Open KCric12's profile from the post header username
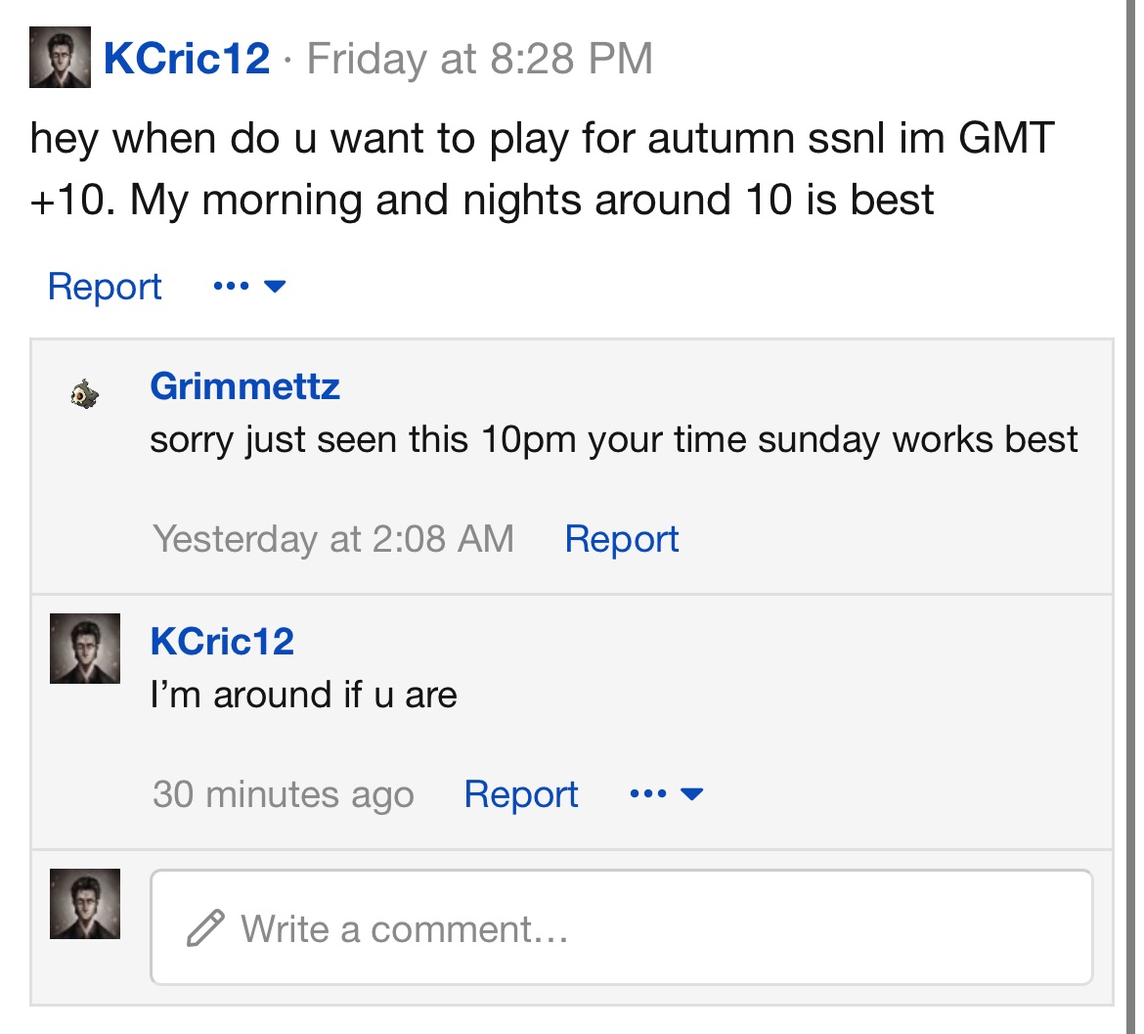This screenshot has width=1144, height=1034. pyautogui.click(x=187, y=59)
